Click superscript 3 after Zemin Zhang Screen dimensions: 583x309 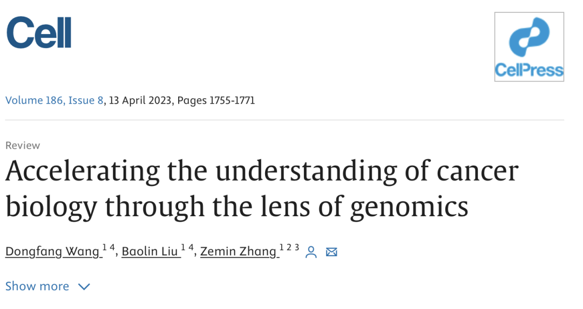coord(297,248)
